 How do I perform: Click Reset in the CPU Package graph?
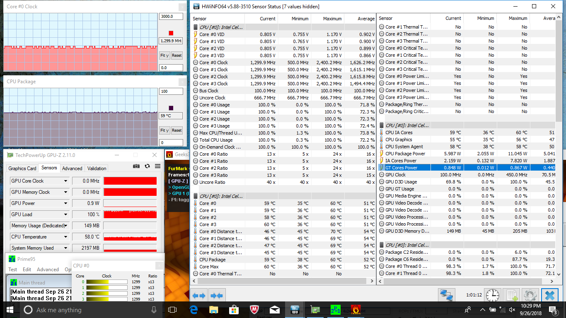pyautogui.click(x=177, y=130)
